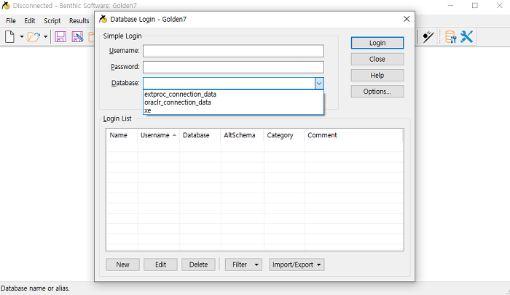This screenshot has width=510, height=295.
Task: Expand the New document dropdown arrow
Action: [22, 36]
